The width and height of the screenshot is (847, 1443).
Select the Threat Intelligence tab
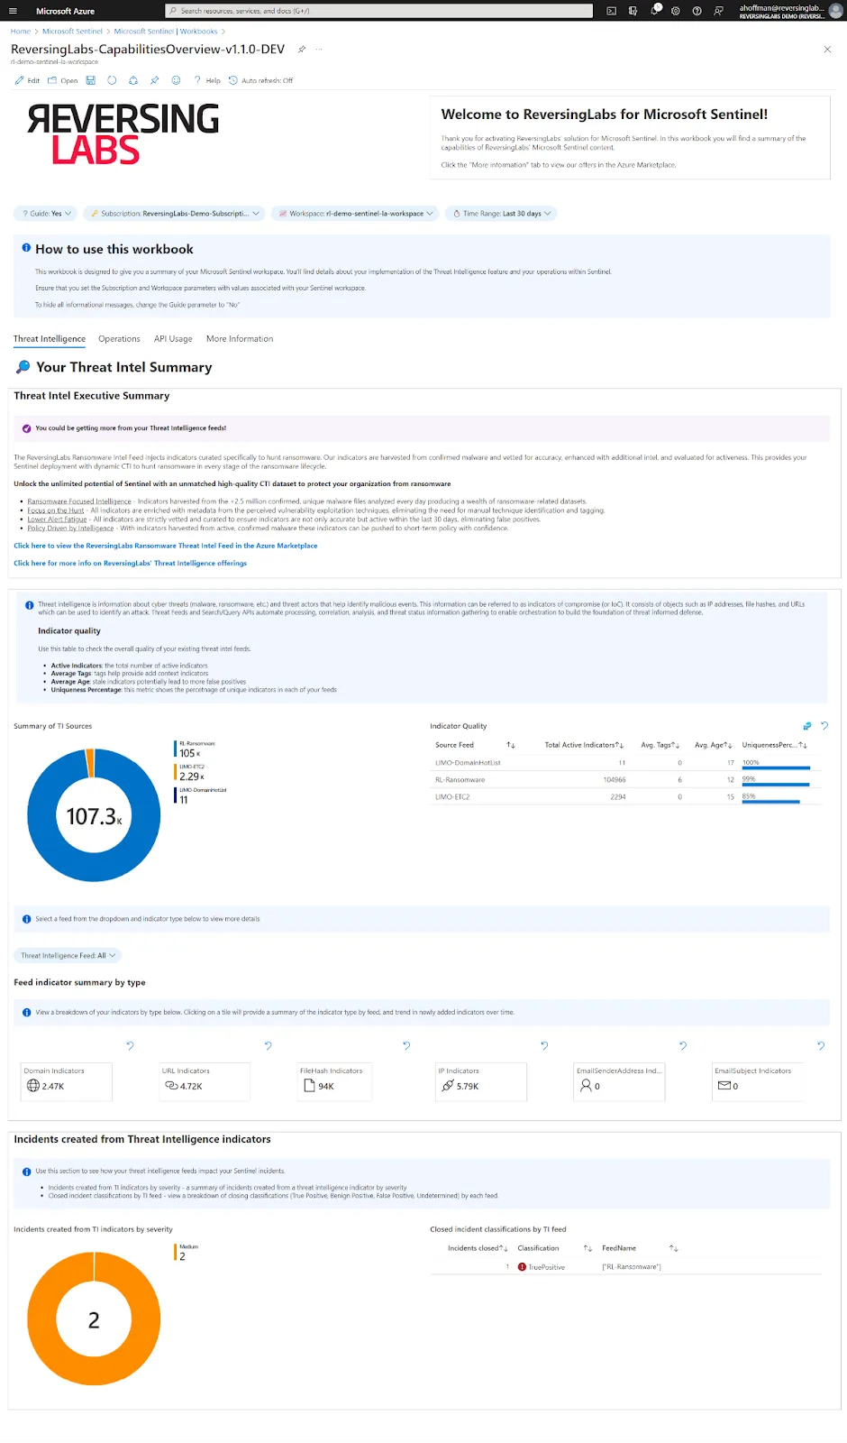pyautogui.click(x=50, y=339)
